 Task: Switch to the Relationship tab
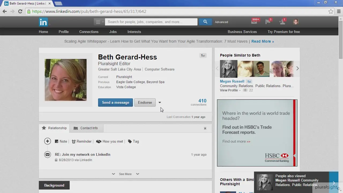tap(54, 128)
